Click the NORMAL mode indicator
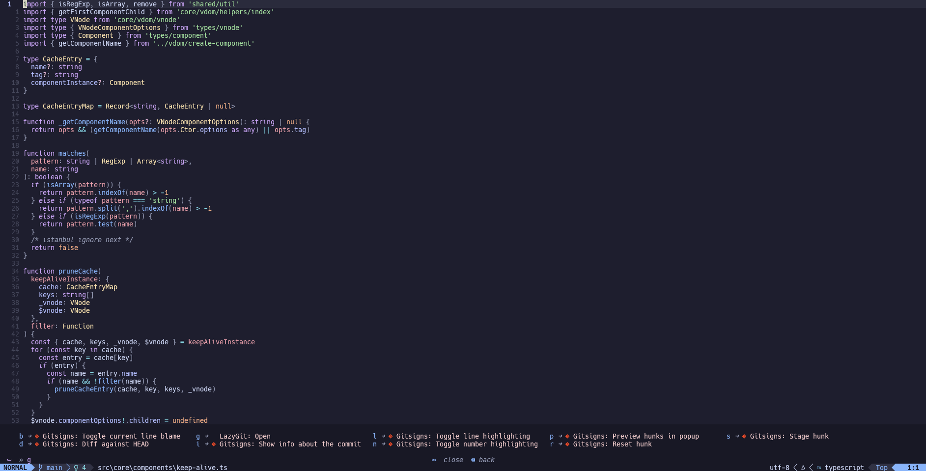 tap(15, 468)
